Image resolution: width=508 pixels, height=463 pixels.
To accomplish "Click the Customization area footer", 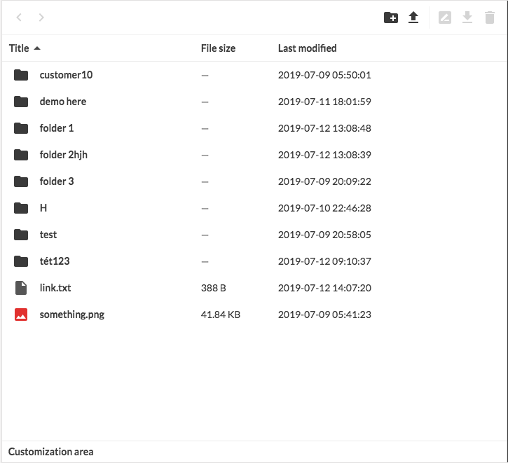I will pos(51,452).
